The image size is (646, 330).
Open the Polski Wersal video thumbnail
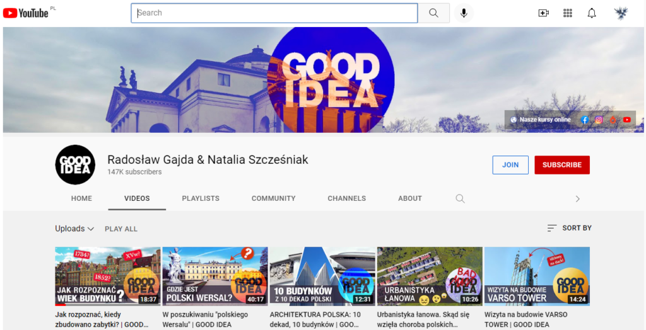(x=215, y=276)
